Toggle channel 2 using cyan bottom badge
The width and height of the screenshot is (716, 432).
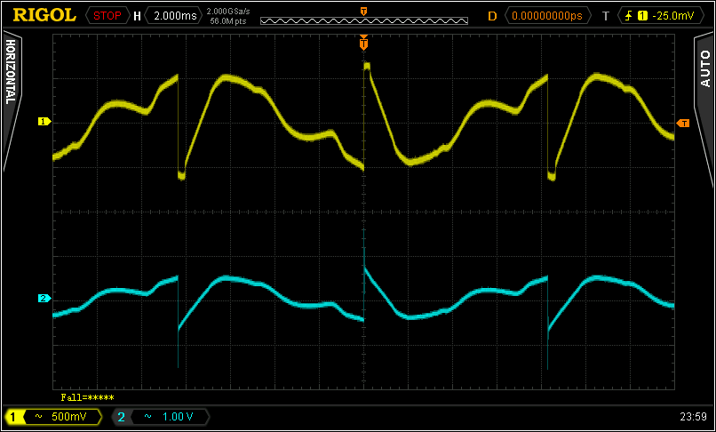[x=121, y=416]
